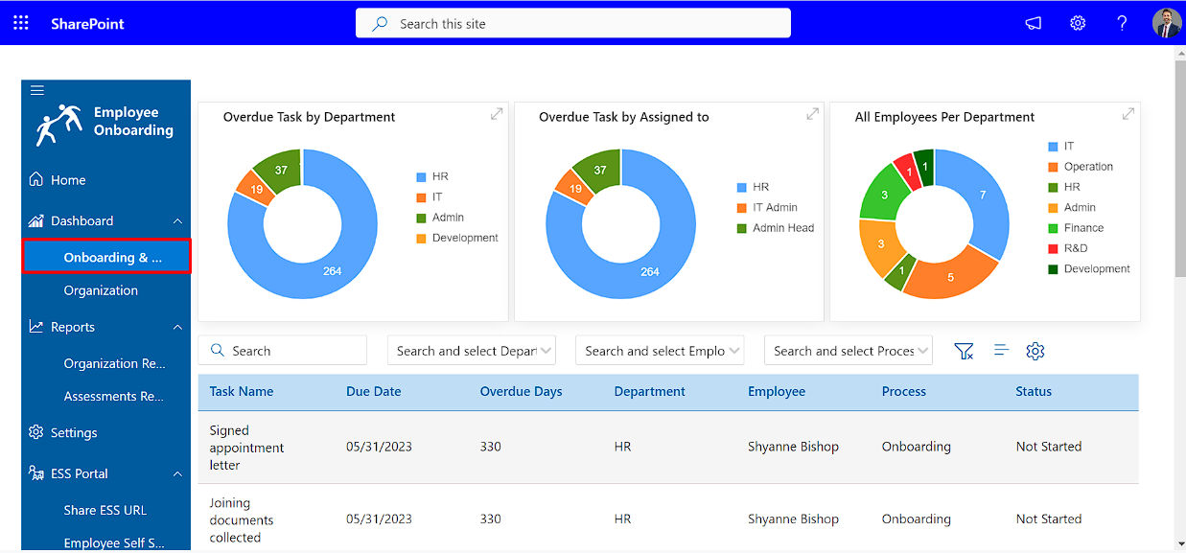Image resolution: width=1186 pixels, height=553 pixels.
Task: Open the department select dropdown
Action: [x=472, y=352]
